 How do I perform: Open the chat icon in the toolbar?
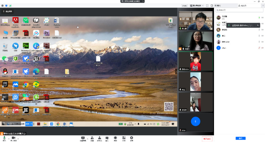[107, 138]
